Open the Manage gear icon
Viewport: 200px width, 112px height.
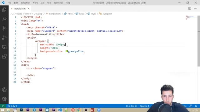pos(4,99)
